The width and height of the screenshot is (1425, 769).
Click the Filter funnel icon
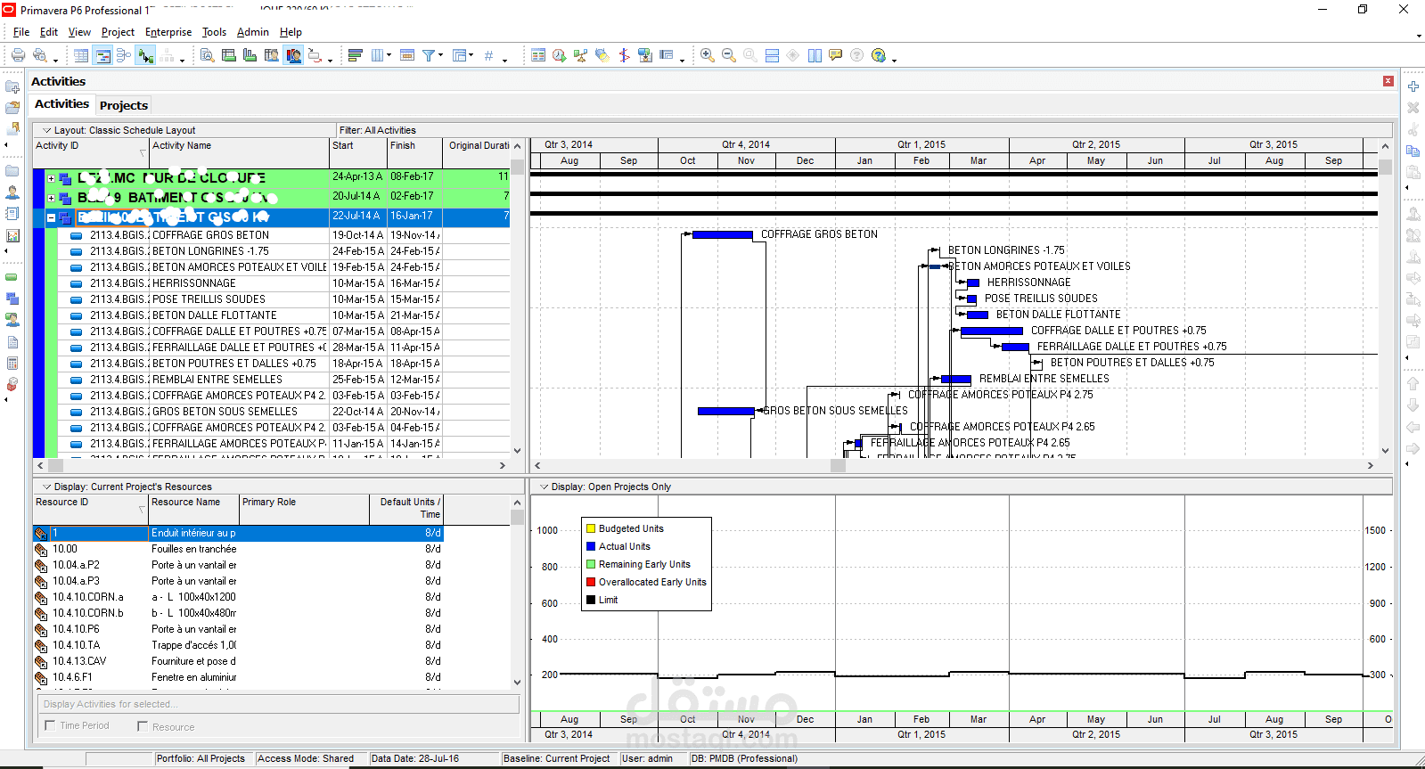[x=429, y=55]
